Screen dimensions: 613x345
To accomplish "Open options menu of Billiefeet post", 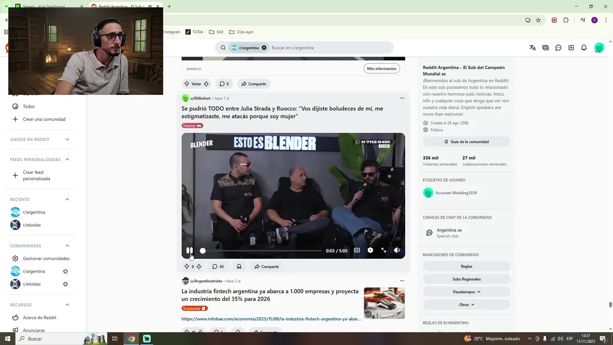I will pos(402,98).
